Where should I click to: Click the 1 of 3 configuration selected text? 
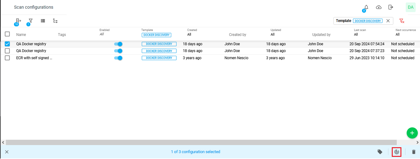(195, 152)
